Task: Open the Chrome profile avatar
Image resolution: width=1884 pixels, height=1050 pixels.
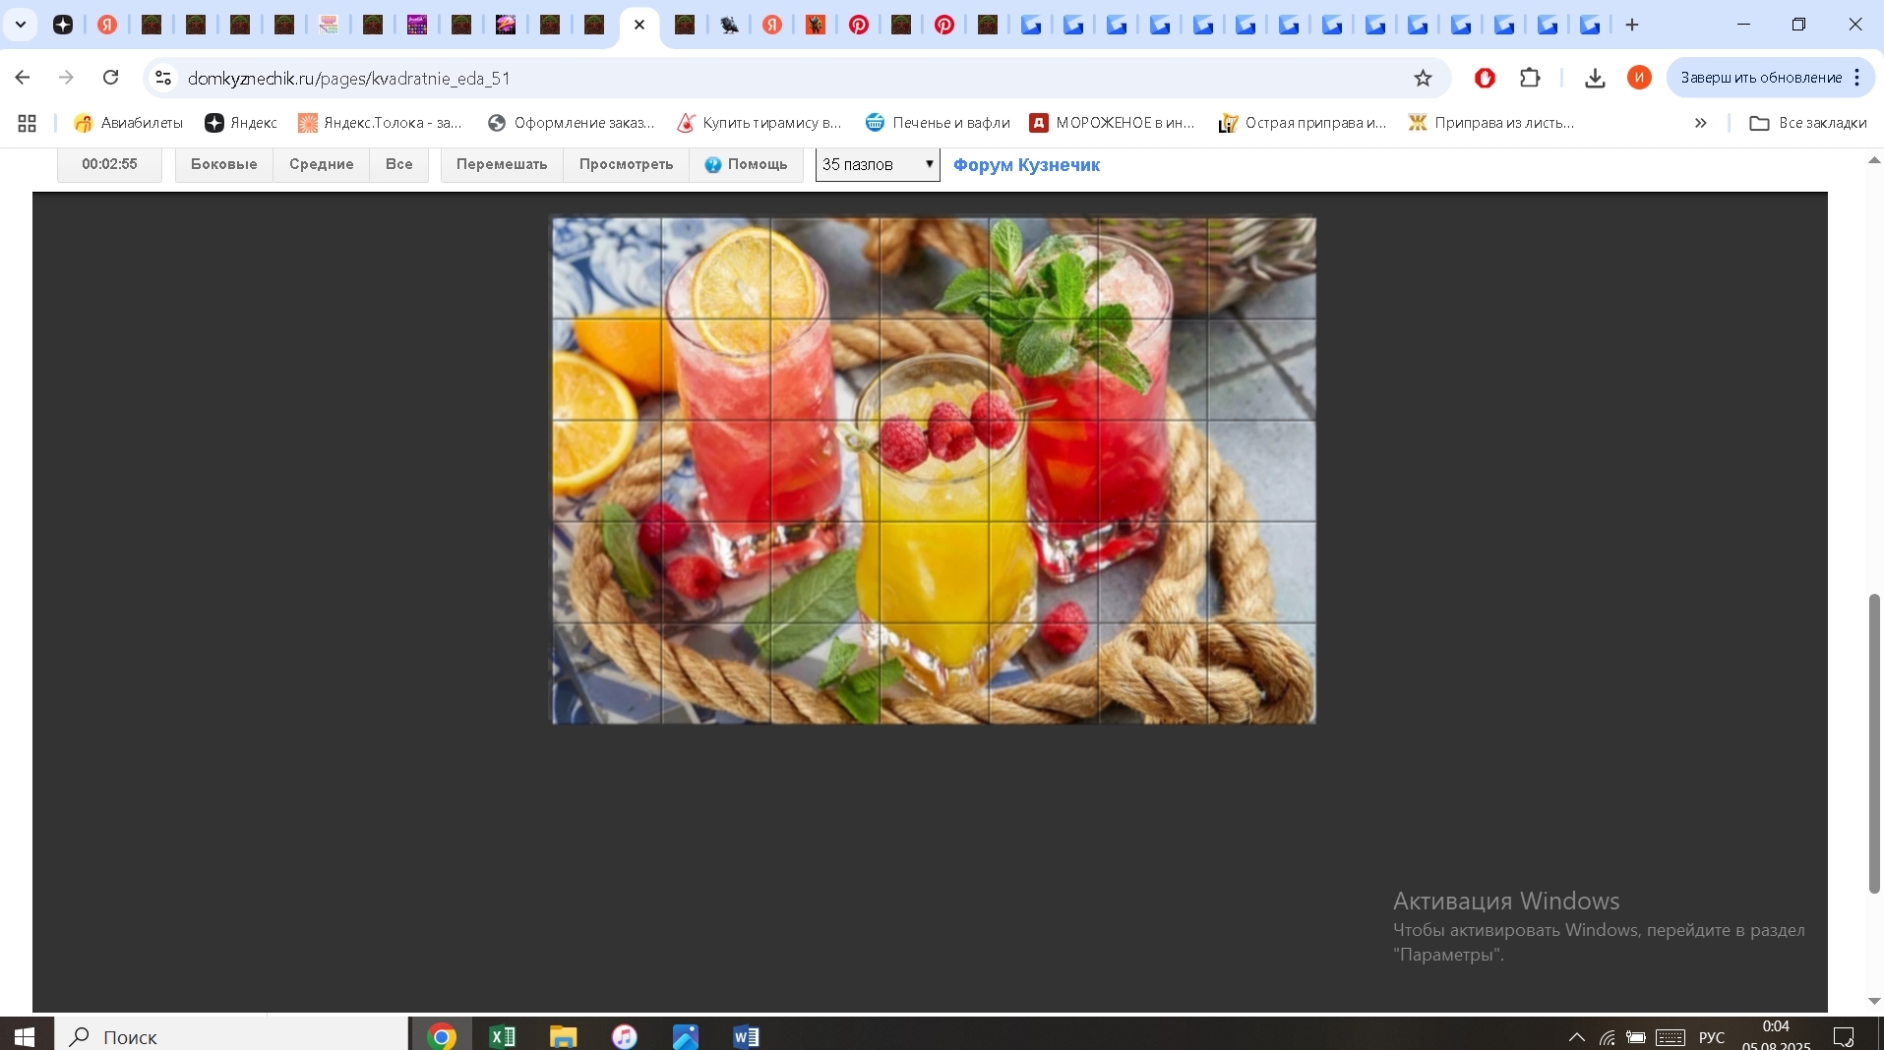Action: [x=1639, y=78]
